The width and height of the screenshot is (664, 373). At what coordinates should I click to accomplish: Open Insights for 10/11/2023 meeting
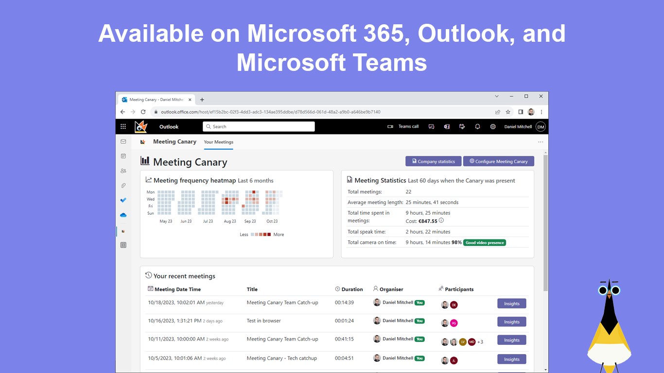(512, 340)
